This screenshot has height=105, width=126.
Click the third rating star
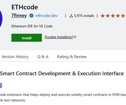coord(113,16)
